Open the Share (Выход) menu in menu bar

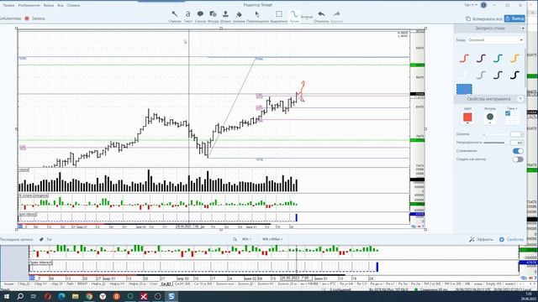(49, 5)
